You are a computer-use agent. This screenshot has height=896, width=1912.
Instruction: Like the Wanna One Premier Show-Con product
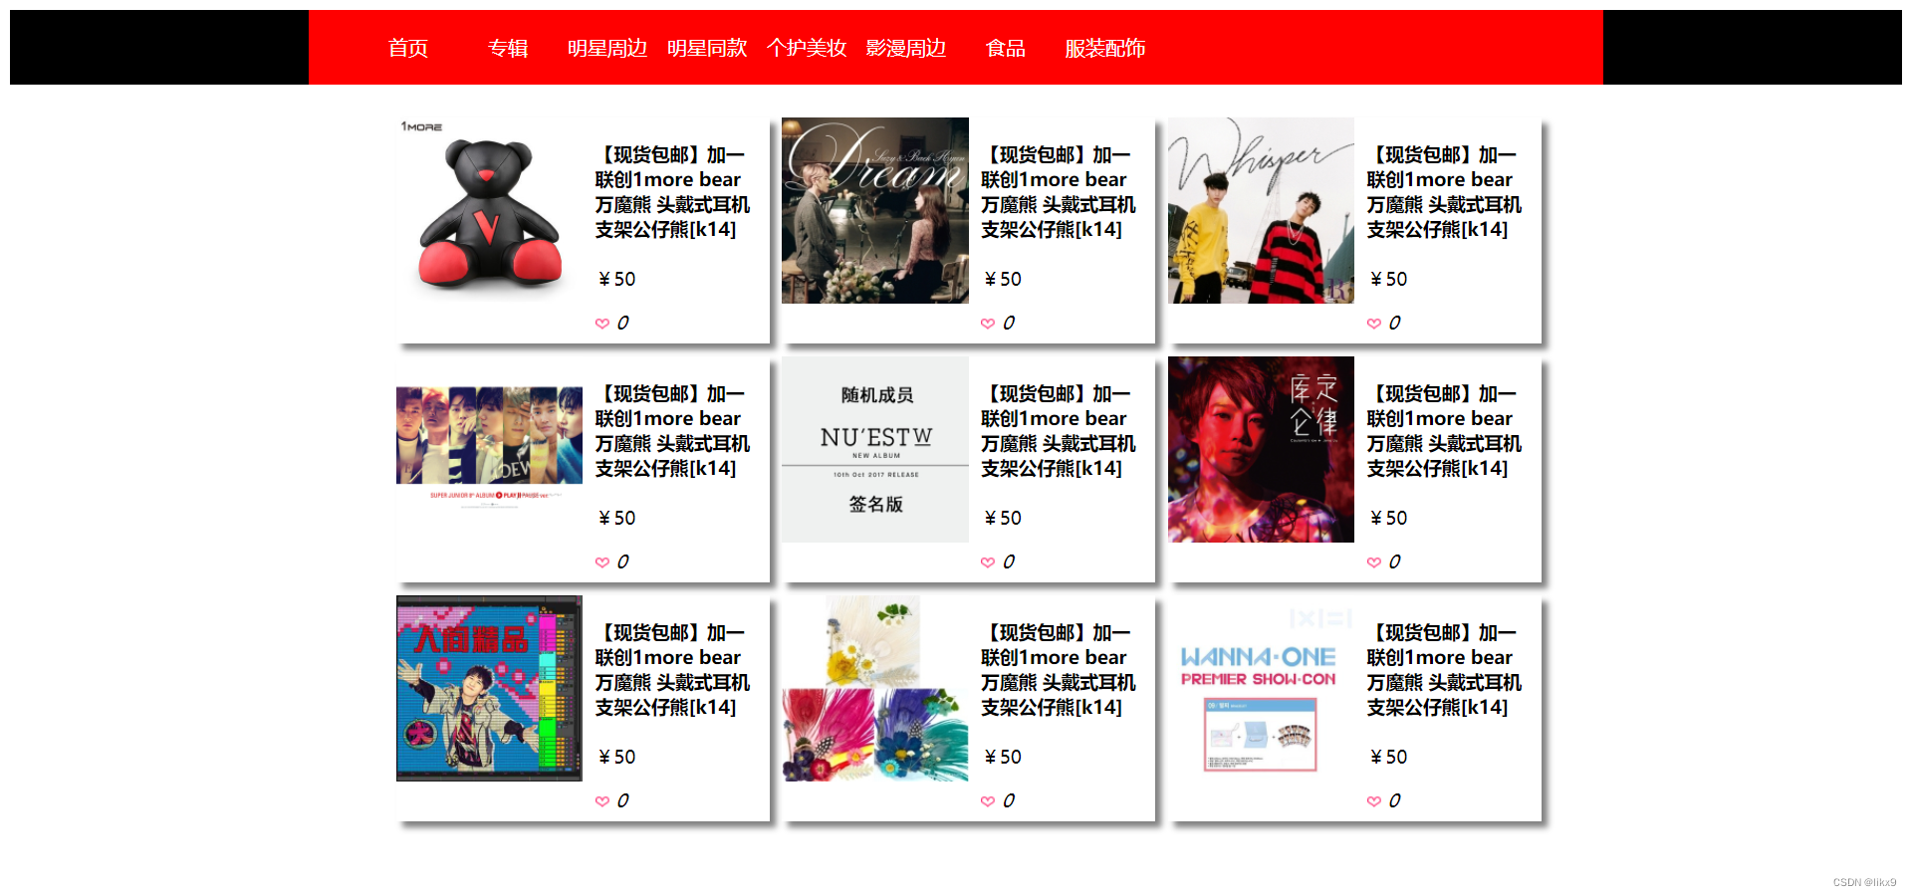tap(1374, 801)
